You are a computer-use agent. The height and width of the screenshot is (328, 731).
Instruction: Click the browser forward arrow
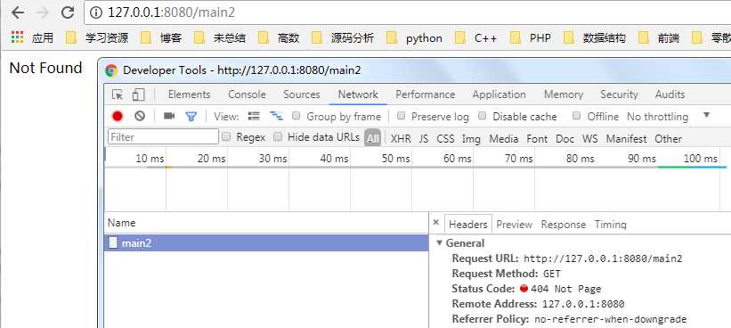43,12
